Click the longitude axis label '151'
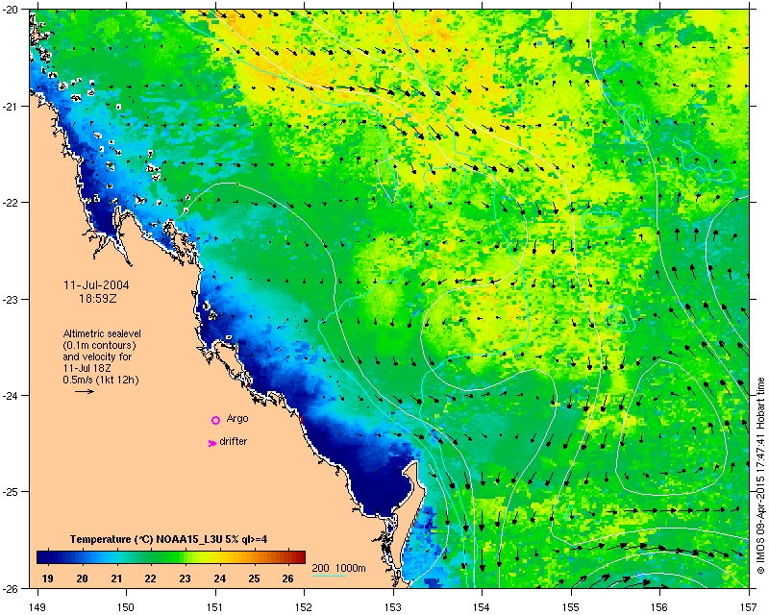This screenshot has width=769, height=615. [215, 607]
